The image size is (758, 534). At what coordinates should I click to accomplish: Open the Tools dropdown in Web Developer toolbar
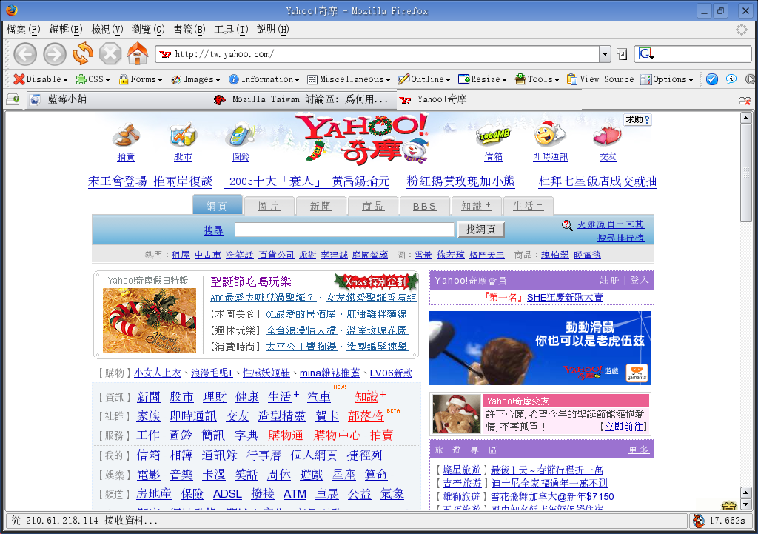(x=537, y=79)
